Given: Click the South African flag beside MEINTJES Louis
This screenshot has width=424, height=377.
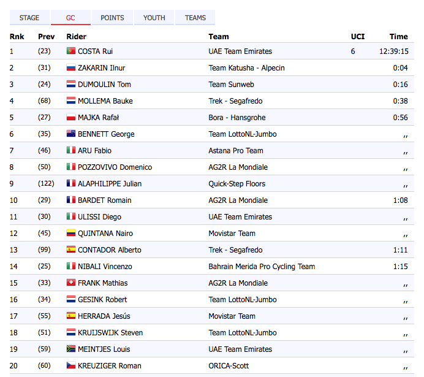Looking at the screenshot, I should tap(71, 349).
